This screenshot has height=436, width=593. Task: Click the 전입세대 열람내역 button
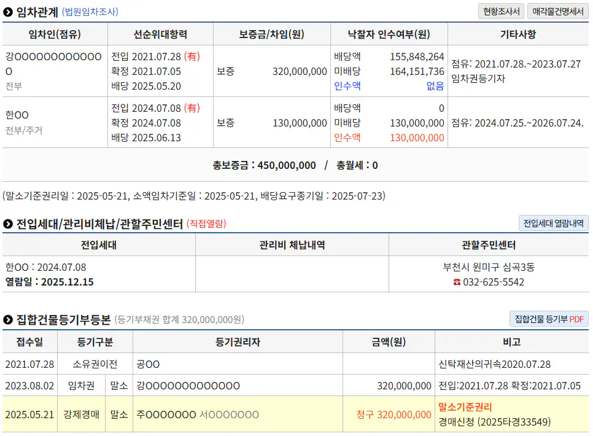point(553,223)
